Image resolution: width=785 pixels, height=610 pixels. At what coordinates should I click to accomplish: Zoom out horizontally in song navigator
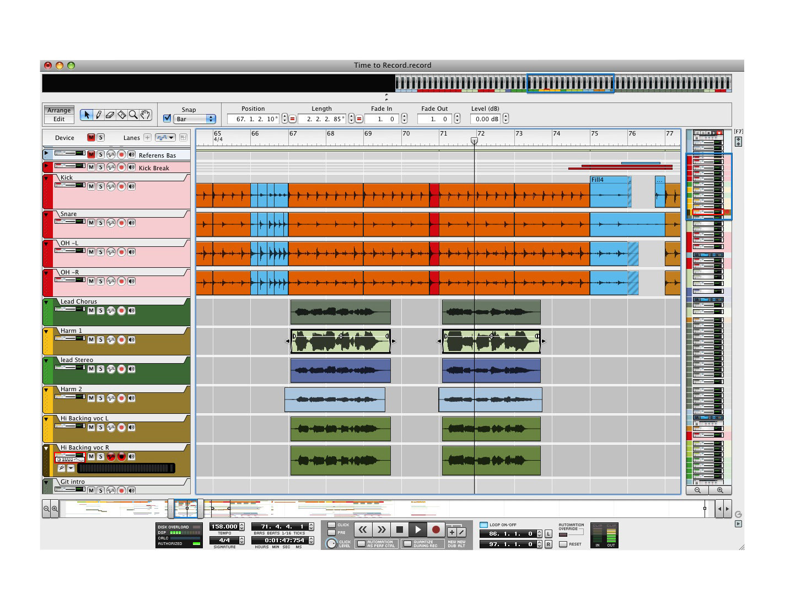point(46,509)
